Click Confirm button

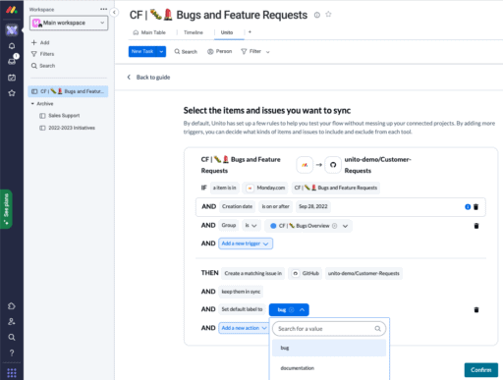[x=481, y=370]
